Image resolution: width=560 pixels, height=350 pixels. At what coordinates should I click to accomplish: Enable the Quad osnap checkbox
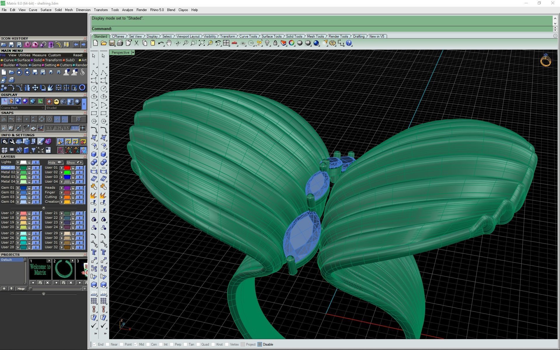coord(198,344)
